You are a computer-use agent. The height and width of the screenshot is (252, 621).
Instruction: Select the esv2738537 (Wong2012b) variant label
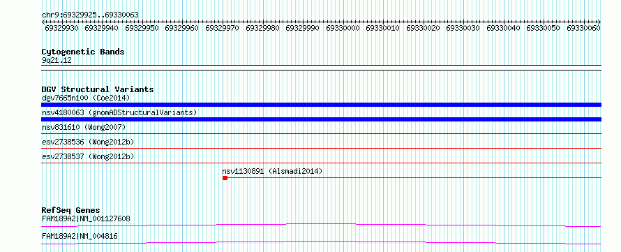pyautogui.click(x=88, y=156)
